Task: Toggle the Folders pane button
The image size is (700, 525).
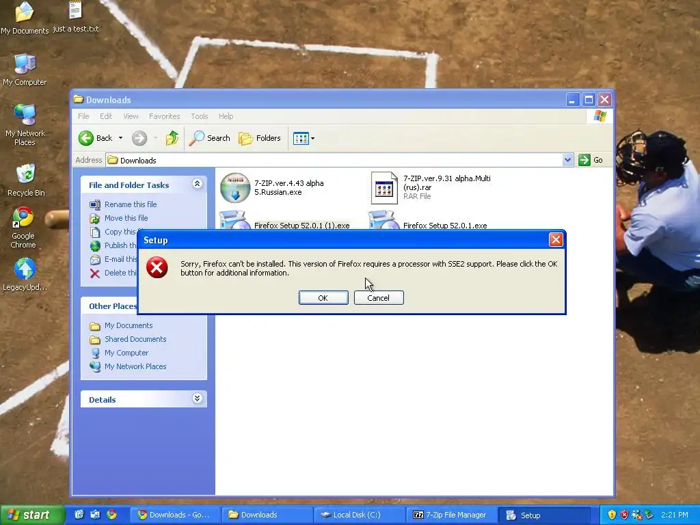Action: (259, 138)
